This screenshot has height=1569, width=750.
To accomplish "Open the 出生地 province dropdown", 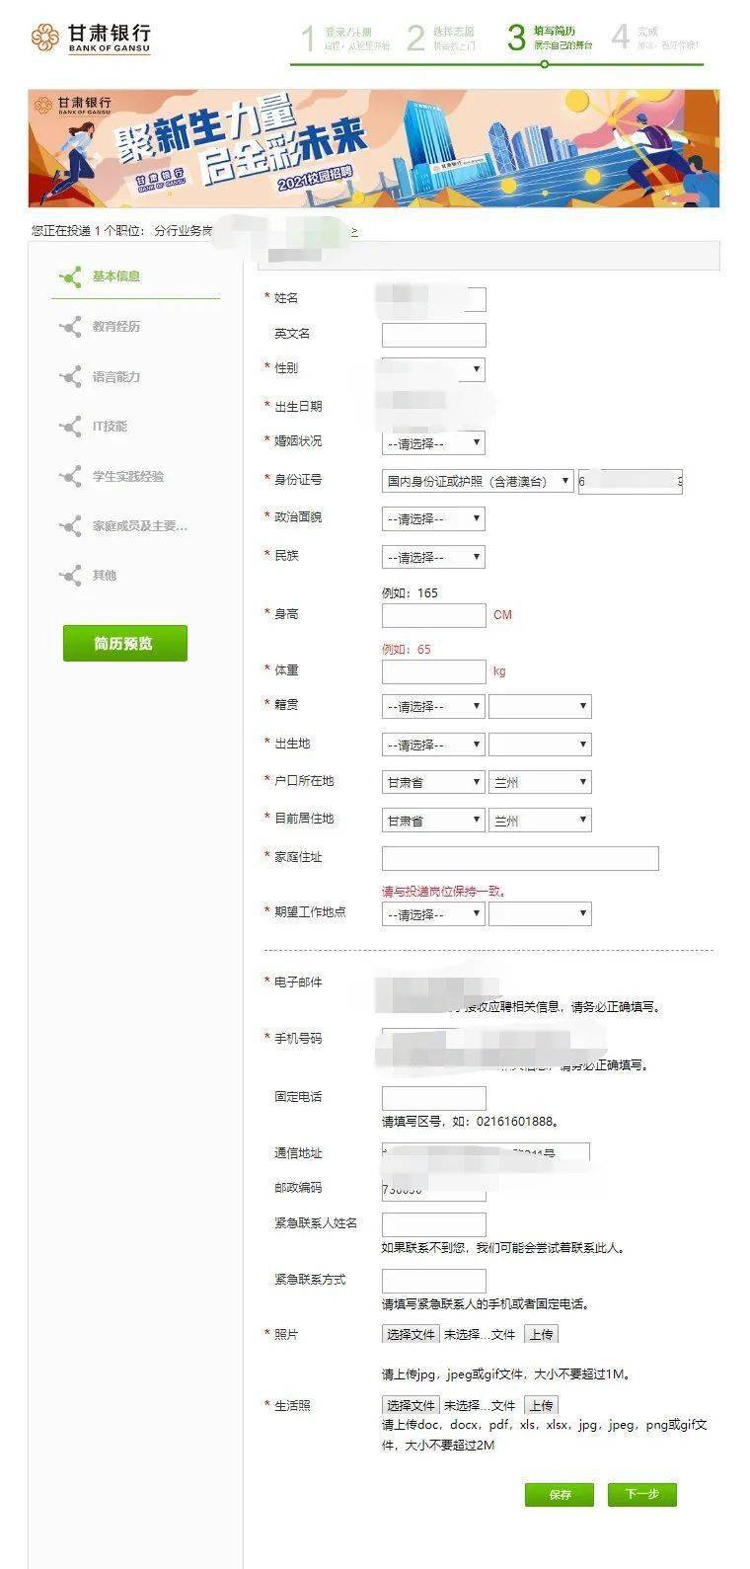I will pyautogui.click(x=433, y=745).
